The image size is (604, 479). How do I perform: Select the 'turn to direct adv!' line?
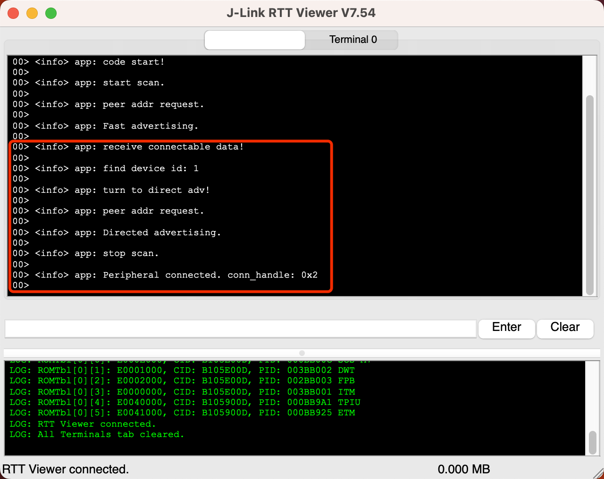tap(111, 190)
